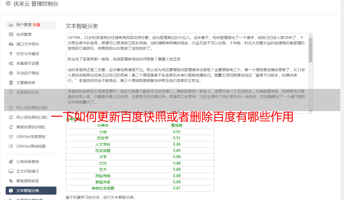The height and width of the screenshot is (200, 344).
Task: Select 手动运行测试 in sidebar
Action: (31, 73)
